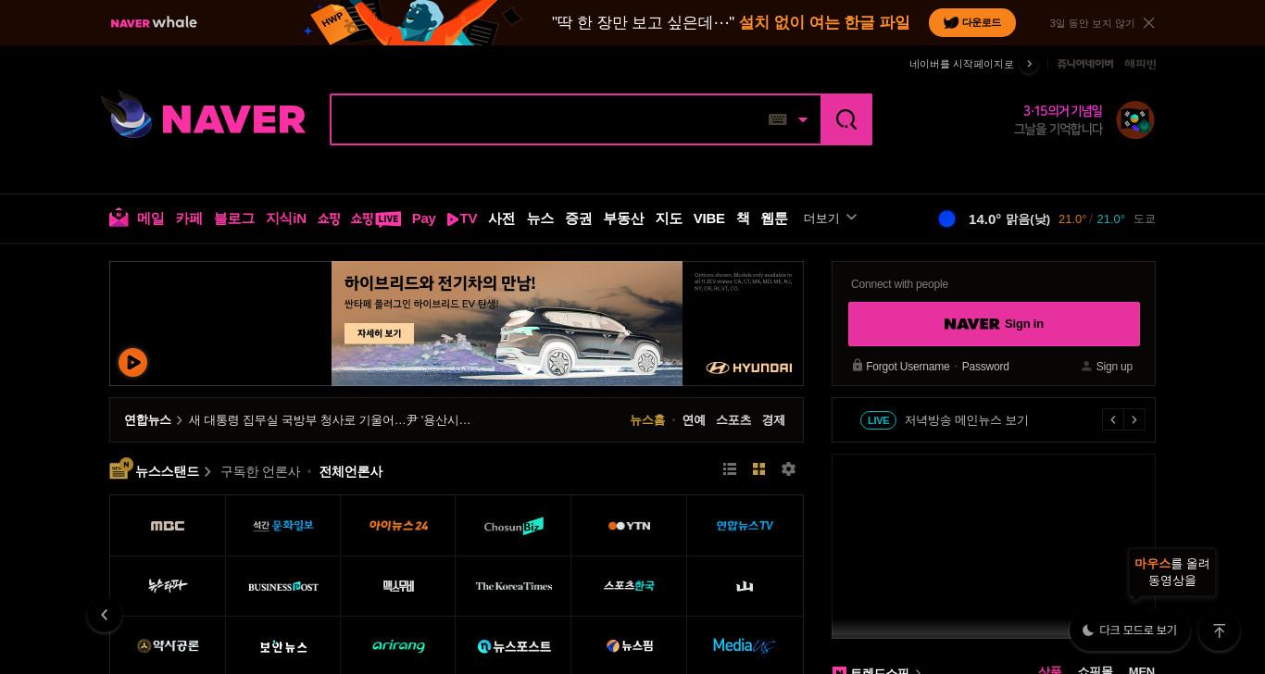Open the YTN press logo
This screenshot has height=674, width=1265.
tap(629, 526)
